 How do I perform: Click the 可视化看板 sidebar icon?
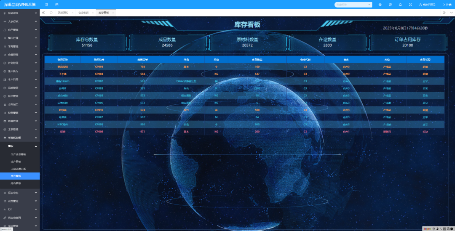(5, 138)
